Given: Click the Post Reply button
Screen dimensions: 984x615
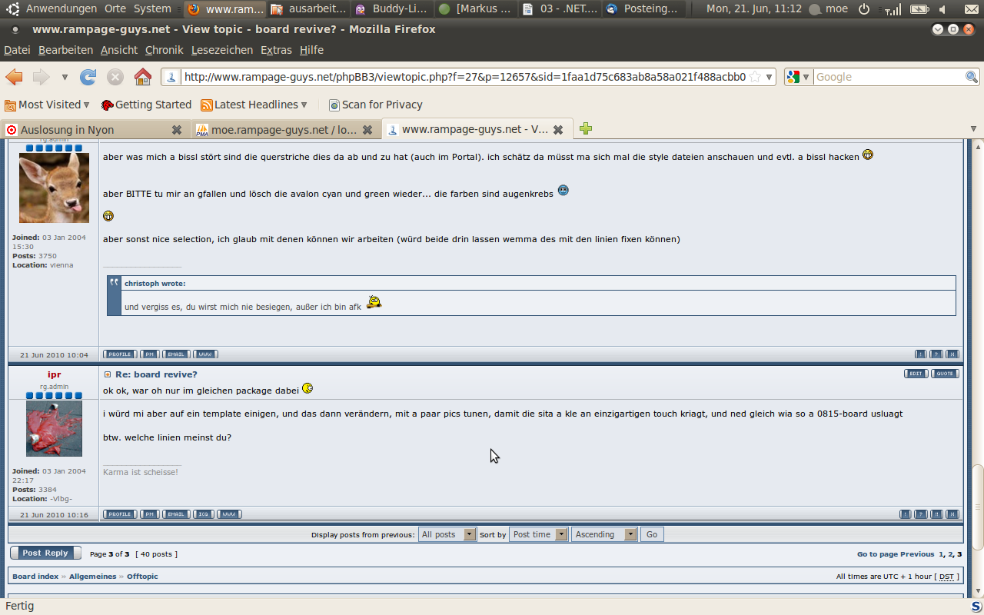Looking at the screenshot, I should (45, 553).
